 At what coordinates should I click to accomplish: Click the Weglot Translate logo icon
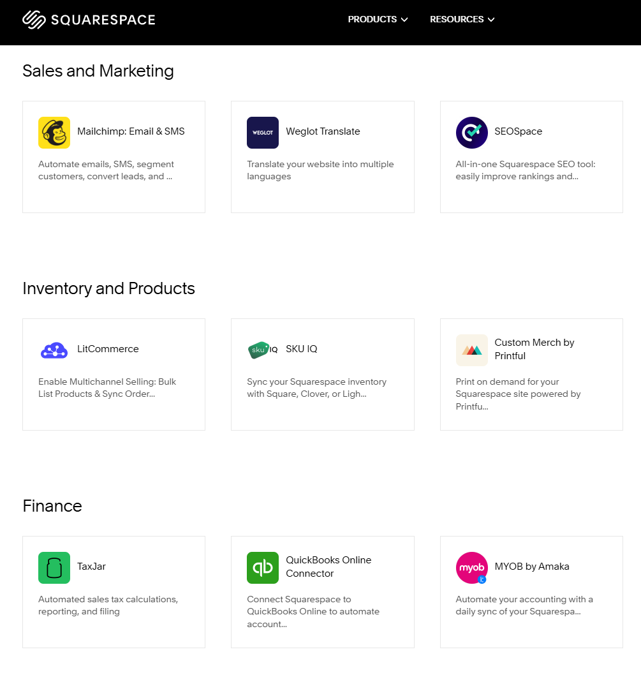coord(262,132)
